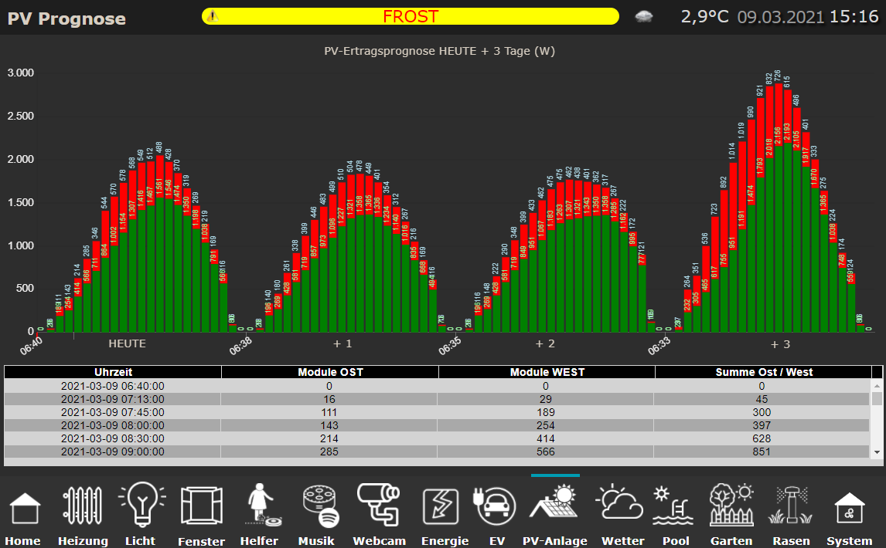This screenshot has height=548, width=886.
Task: Select row 2021-03-09 08:00:00
Action: (437, 425)
